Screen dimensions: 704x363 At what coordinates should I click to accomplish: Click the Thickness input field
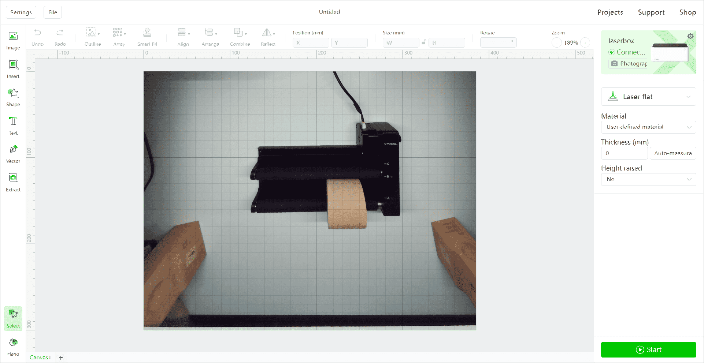624,153
